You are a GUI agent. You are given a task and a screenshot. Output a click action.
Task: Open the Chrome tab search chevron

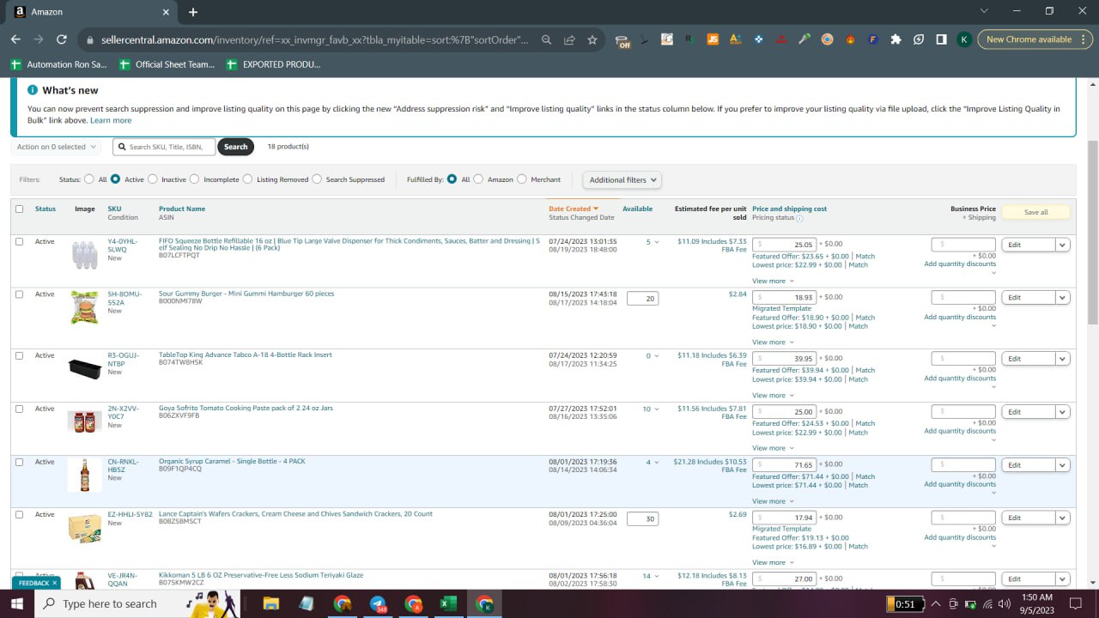coord(984,11)
